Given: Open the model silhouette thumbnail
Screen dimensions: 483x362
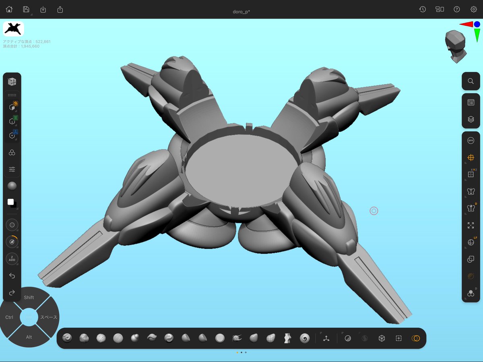Looking at the screenshot, I should 13,29.
